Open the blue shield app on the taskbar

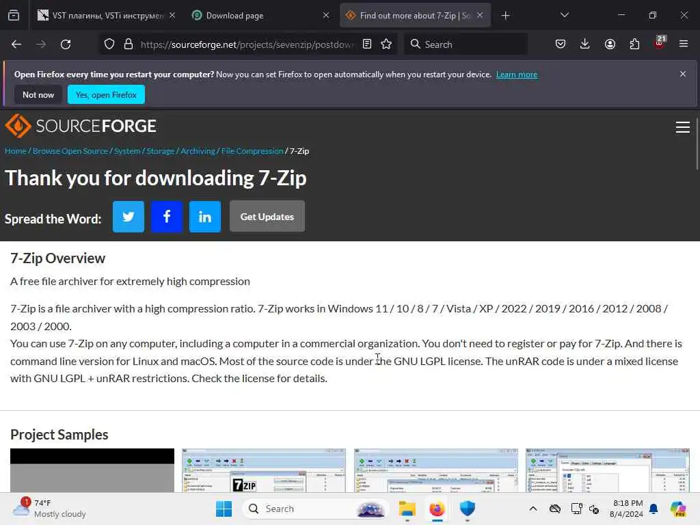point(467,509)
